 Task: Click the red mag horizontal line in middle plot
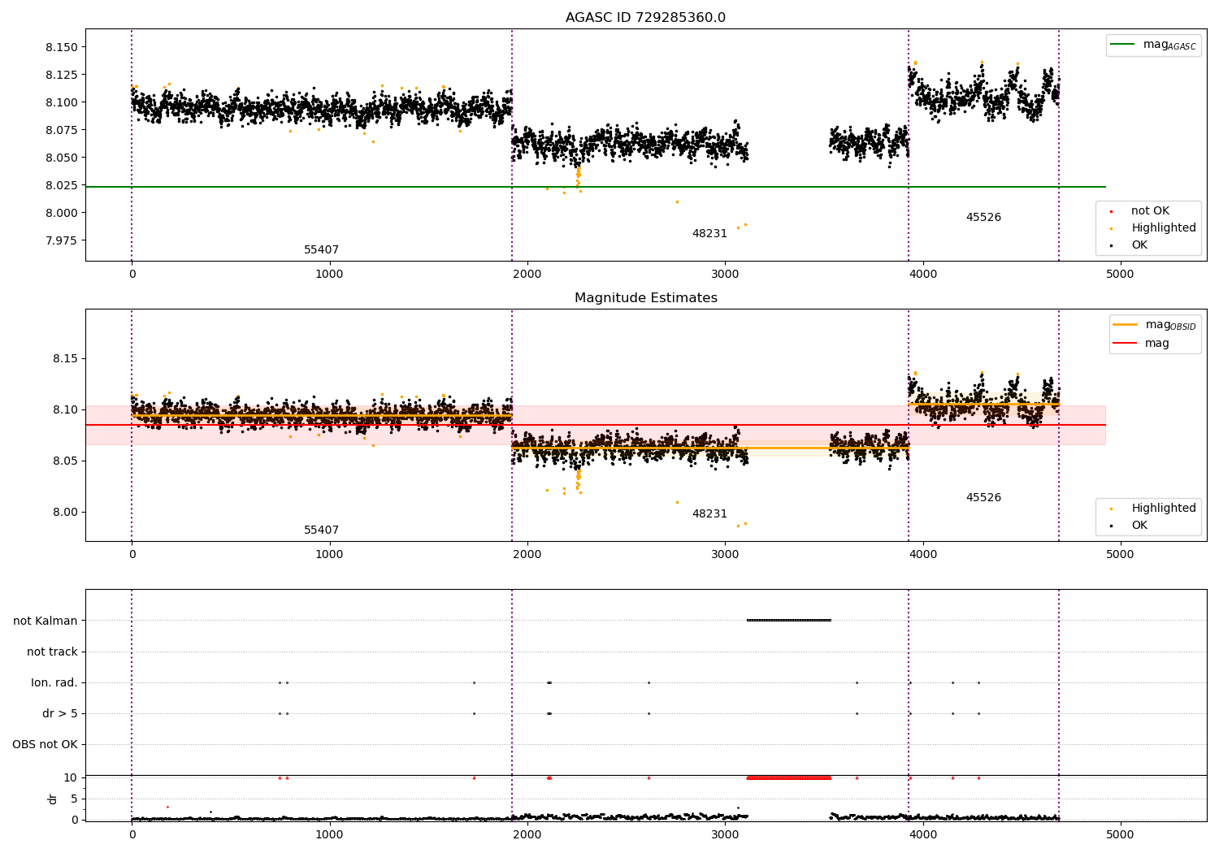[596, 425]
